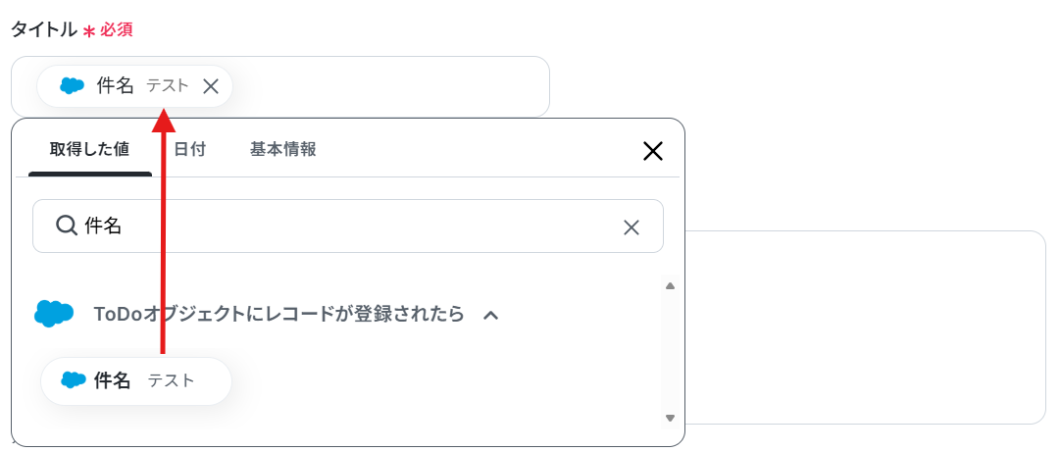
Task: Close the value picker popup
Action: pos(652,152)
